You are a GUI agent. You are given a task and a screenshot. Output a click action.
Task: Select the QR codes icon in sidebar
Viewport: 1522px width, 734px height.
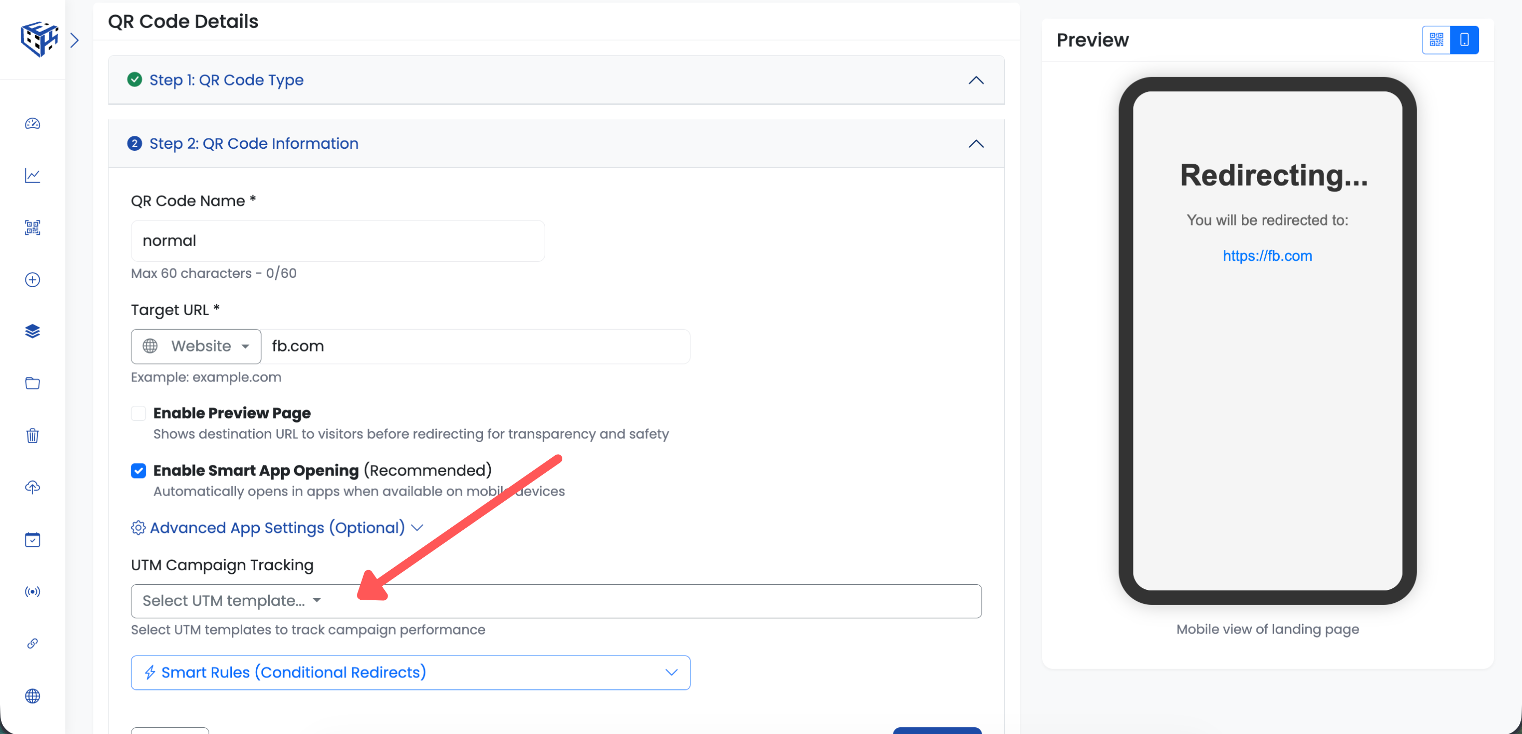33,228
